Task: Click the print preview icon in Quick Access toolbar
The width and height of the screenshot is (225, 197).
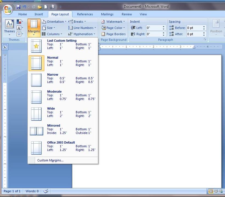Action: 52,7
